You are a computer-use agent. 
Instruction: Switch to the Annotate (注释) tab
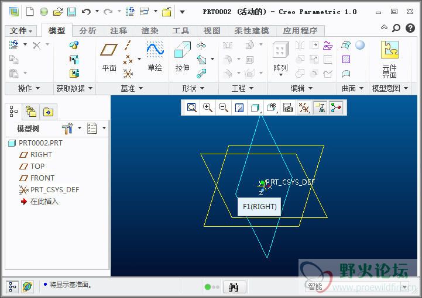[x=118, y=30]
